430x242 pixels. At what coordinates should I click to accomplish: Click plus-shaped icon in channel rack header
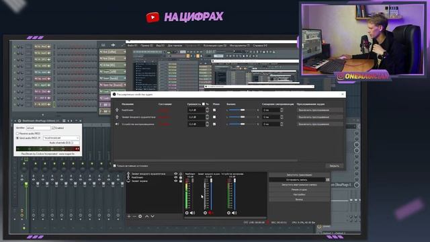click(113, 45)
